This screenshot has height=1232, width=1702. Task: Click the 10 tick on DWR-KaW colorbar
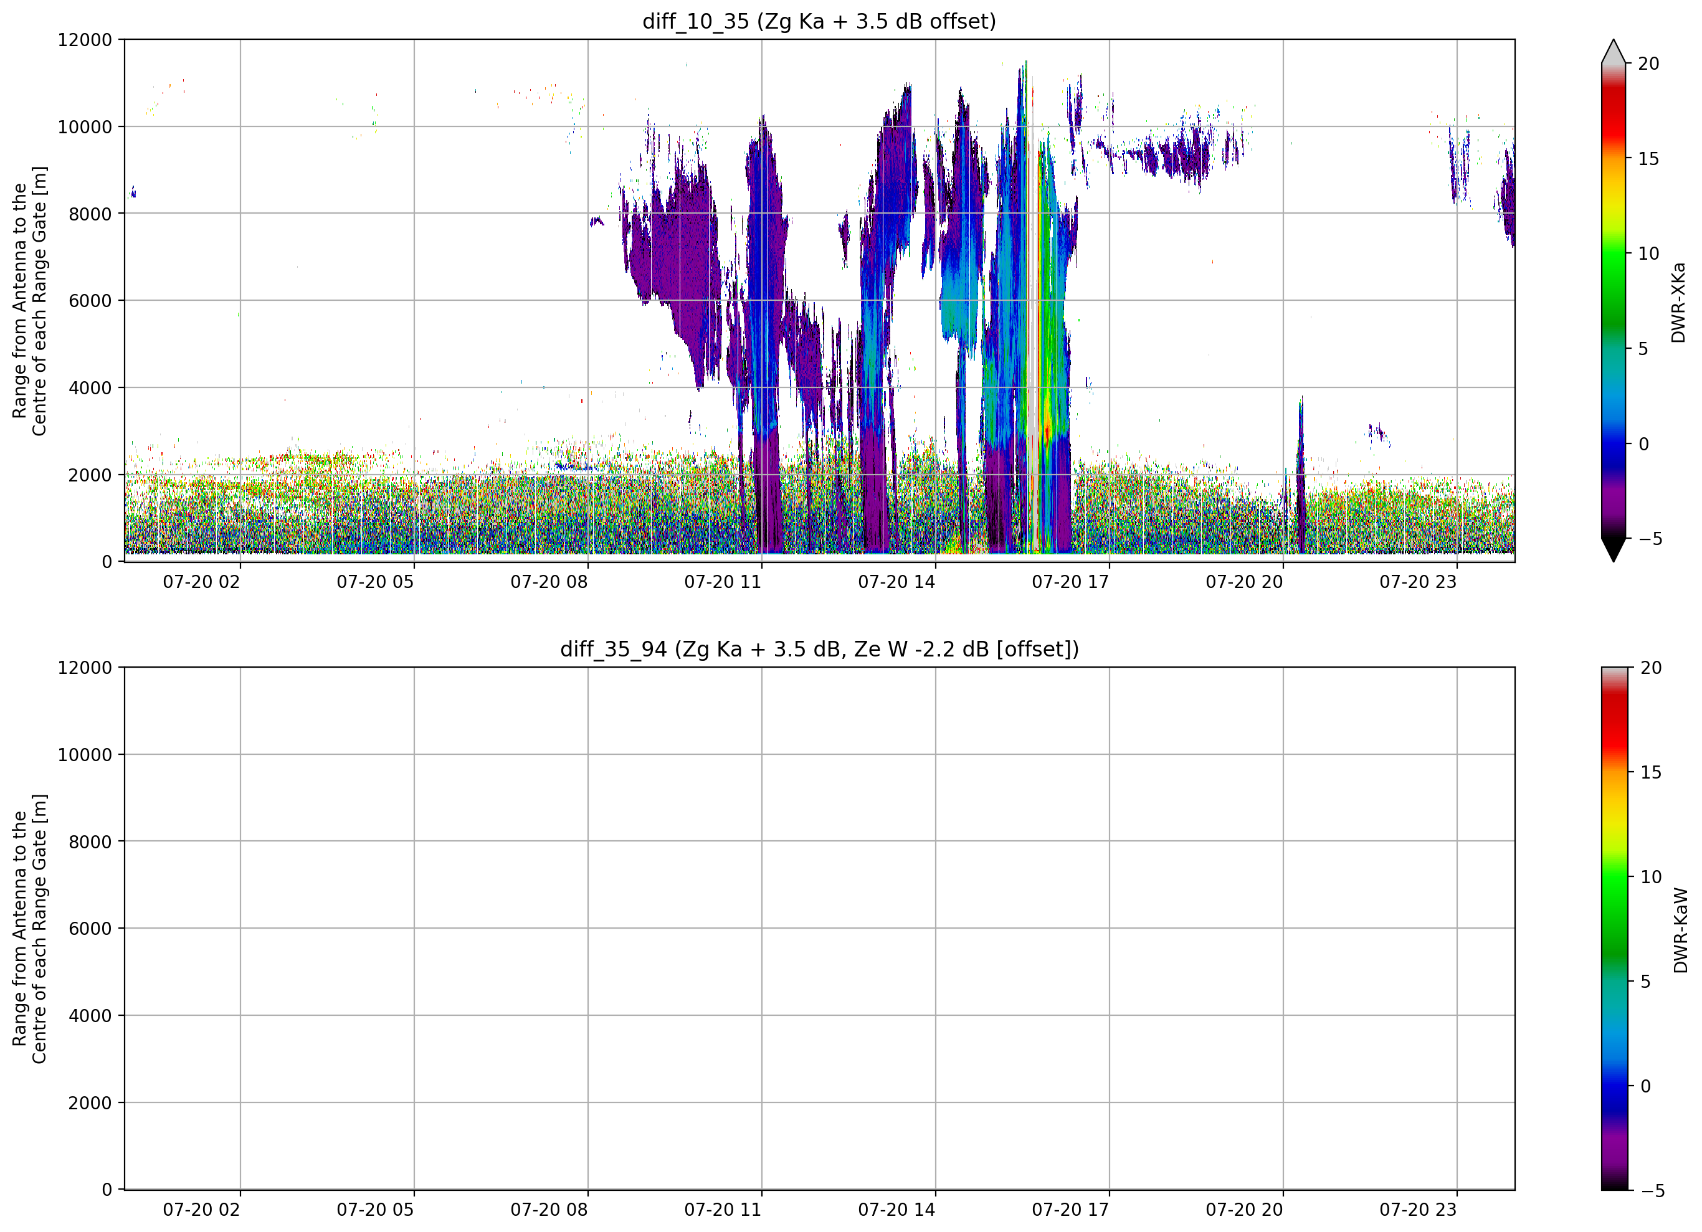(x=1651, y=876)
